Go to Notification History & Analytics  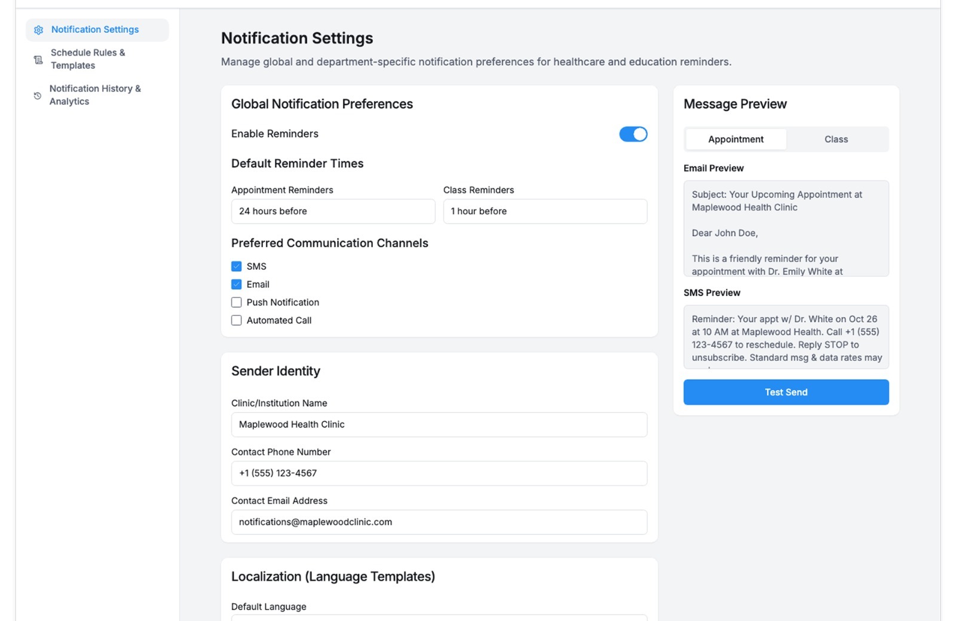coord(95,95)
